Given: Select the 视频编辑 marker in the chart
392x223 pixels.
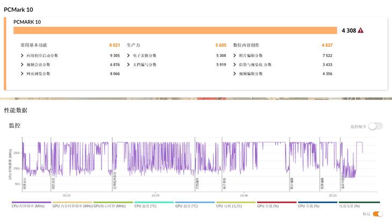Looking at the screenshot, I should [322, 183].
